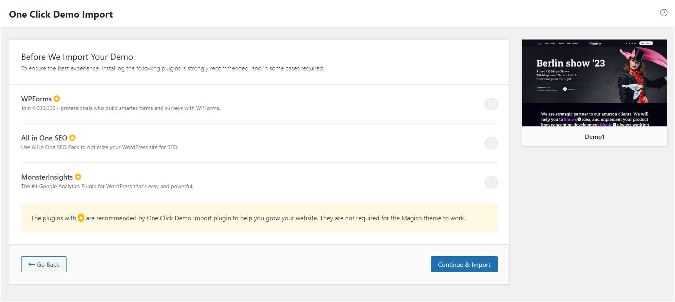Open the help question mark icon

(x=664, y=13)
